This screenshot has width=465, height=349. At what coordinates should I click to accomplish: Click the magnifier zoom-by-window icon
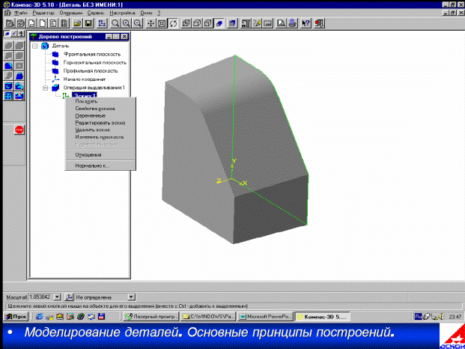click(115, 23)
